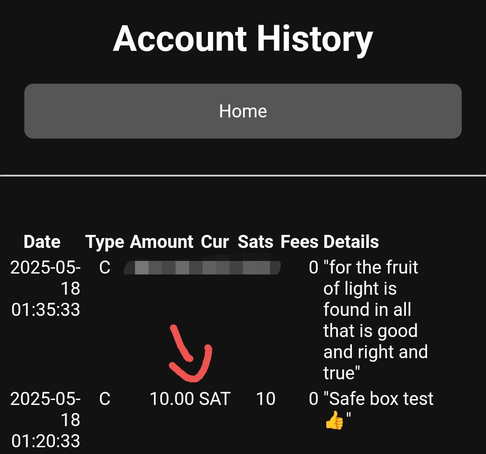This screenshot has width=486, height=454.
Task: Click the Date column header
Action: (42, 242)
